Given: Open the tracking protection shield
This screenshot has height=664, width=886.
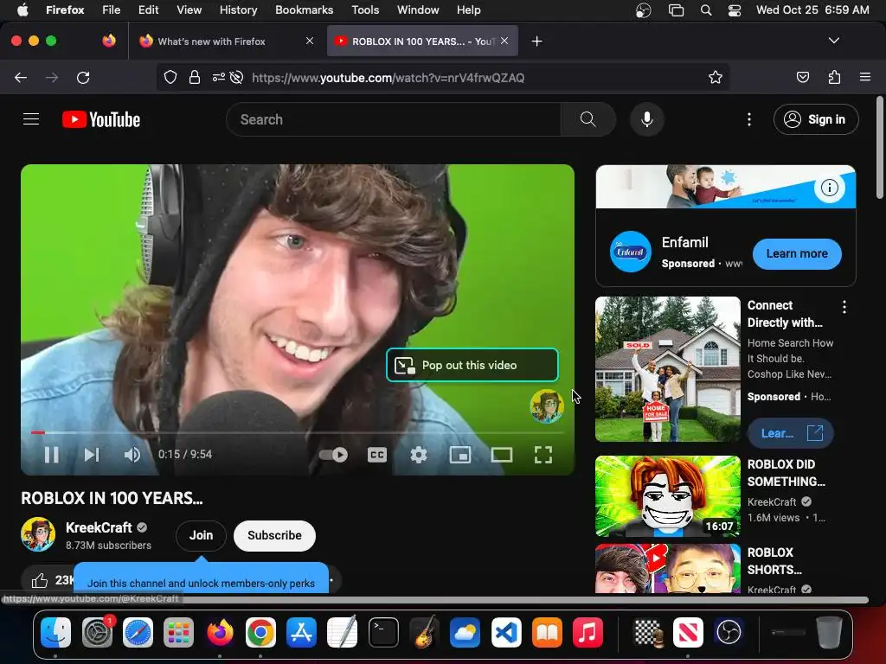Looking at the screenshot, I should 170,77.
